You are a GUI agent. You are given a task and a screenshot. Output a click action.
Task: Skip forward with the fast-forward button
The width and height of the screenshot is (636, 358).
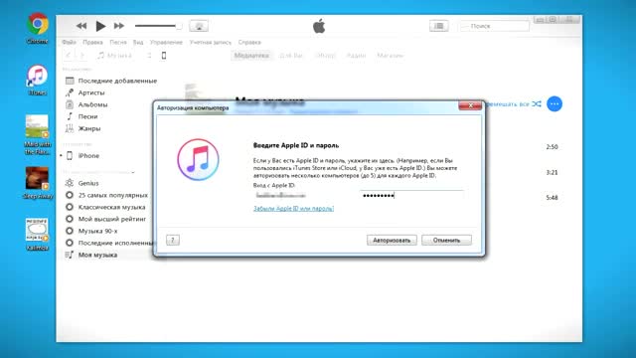(x=119, y=26)
